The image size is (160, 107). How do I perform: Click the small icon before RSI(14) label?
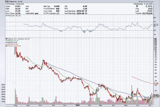[x=6, y=16]
